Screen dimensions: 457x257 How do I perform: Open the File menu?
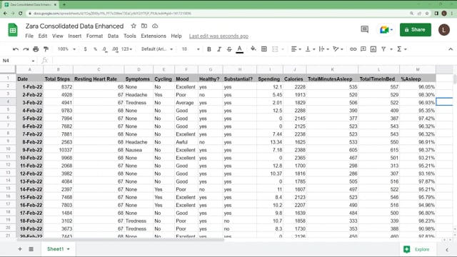point(29,36)
